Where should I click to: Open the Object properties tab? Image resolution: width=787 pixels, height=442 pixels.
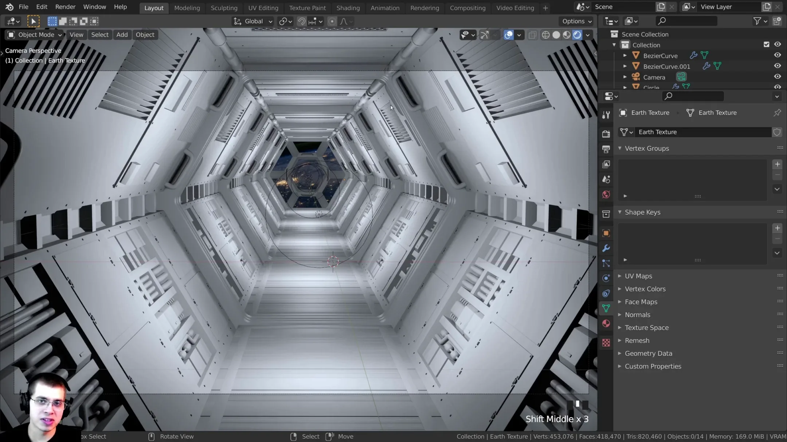pyautogui.click(x=606, y=233)
